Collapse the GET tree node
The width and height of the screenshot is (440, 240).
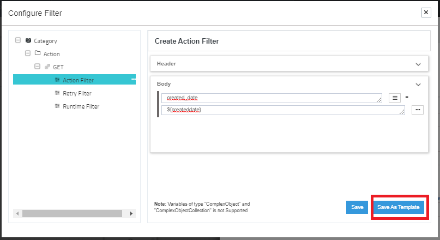pyautogui.click(x=37, y=67)
